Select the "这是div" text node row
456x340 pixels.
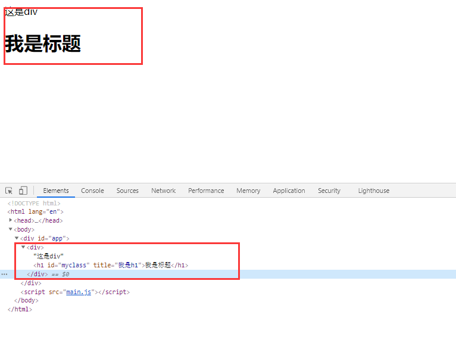48,256
